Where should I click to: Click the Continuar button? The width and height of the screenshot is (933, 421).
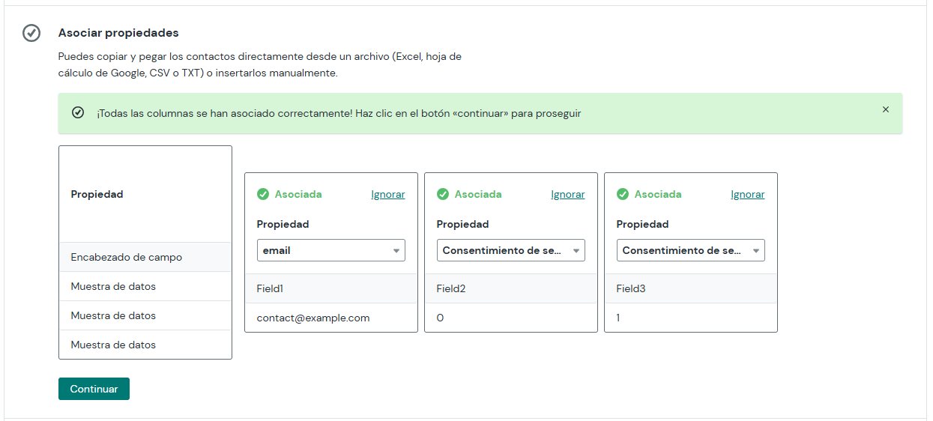(x=94, y=389)
